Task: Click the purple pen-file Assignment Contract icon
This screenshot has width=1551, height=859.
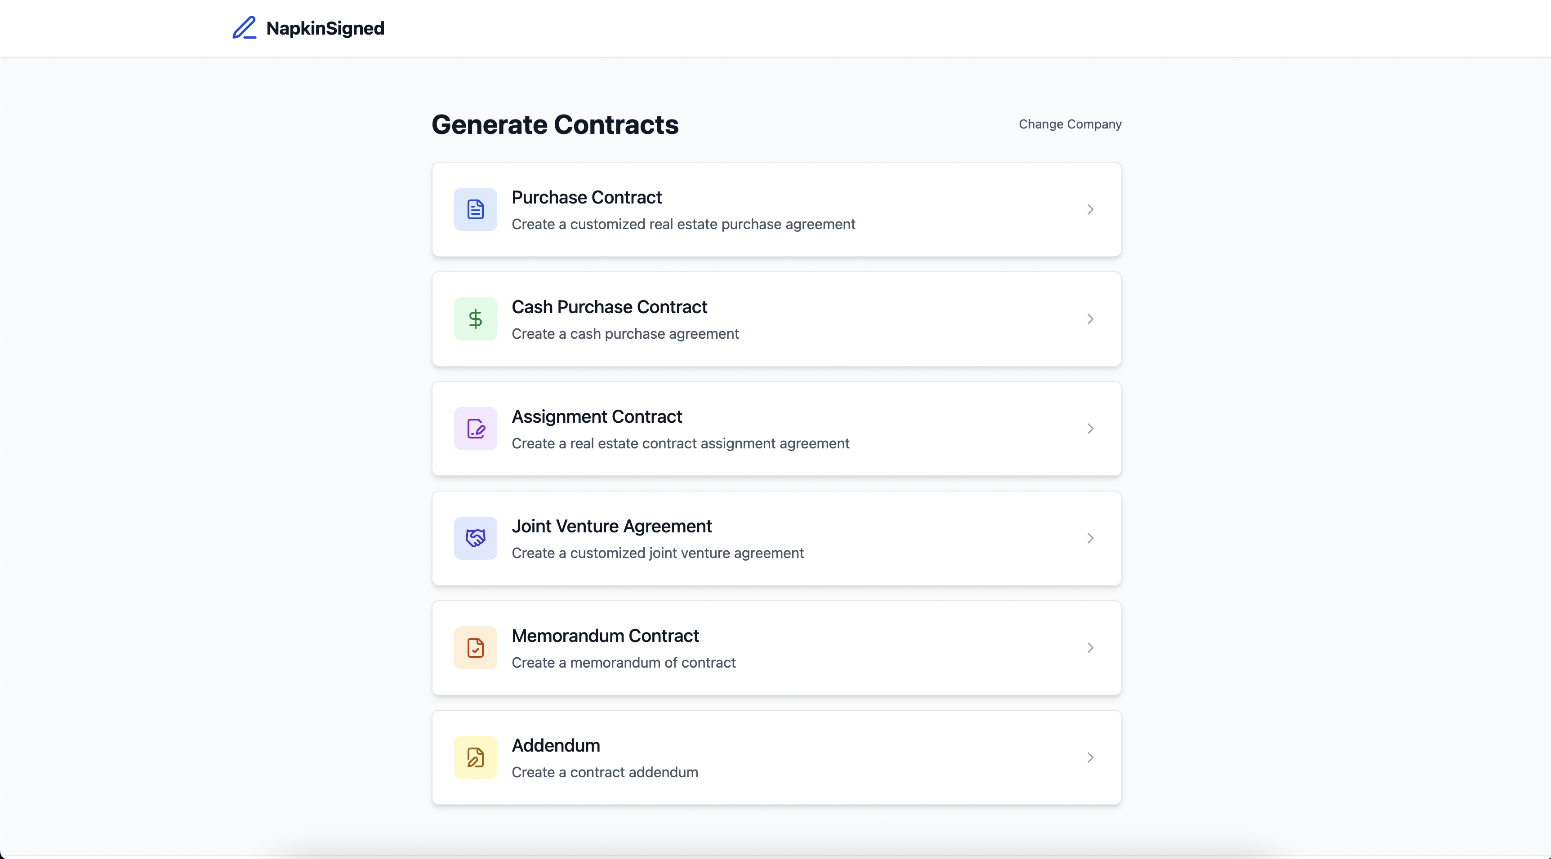Action: pyautogui.click(x=475, y=428)
